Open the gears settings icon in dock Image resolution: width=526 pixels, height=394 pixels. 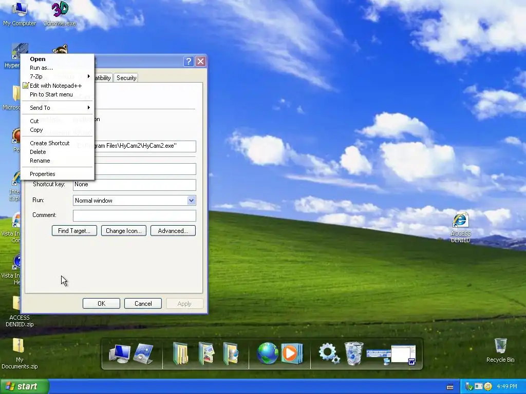(x=329, y=353)
